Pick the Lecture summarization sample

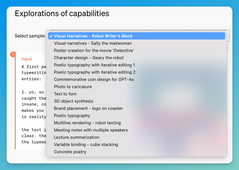[x=136, y=137]
